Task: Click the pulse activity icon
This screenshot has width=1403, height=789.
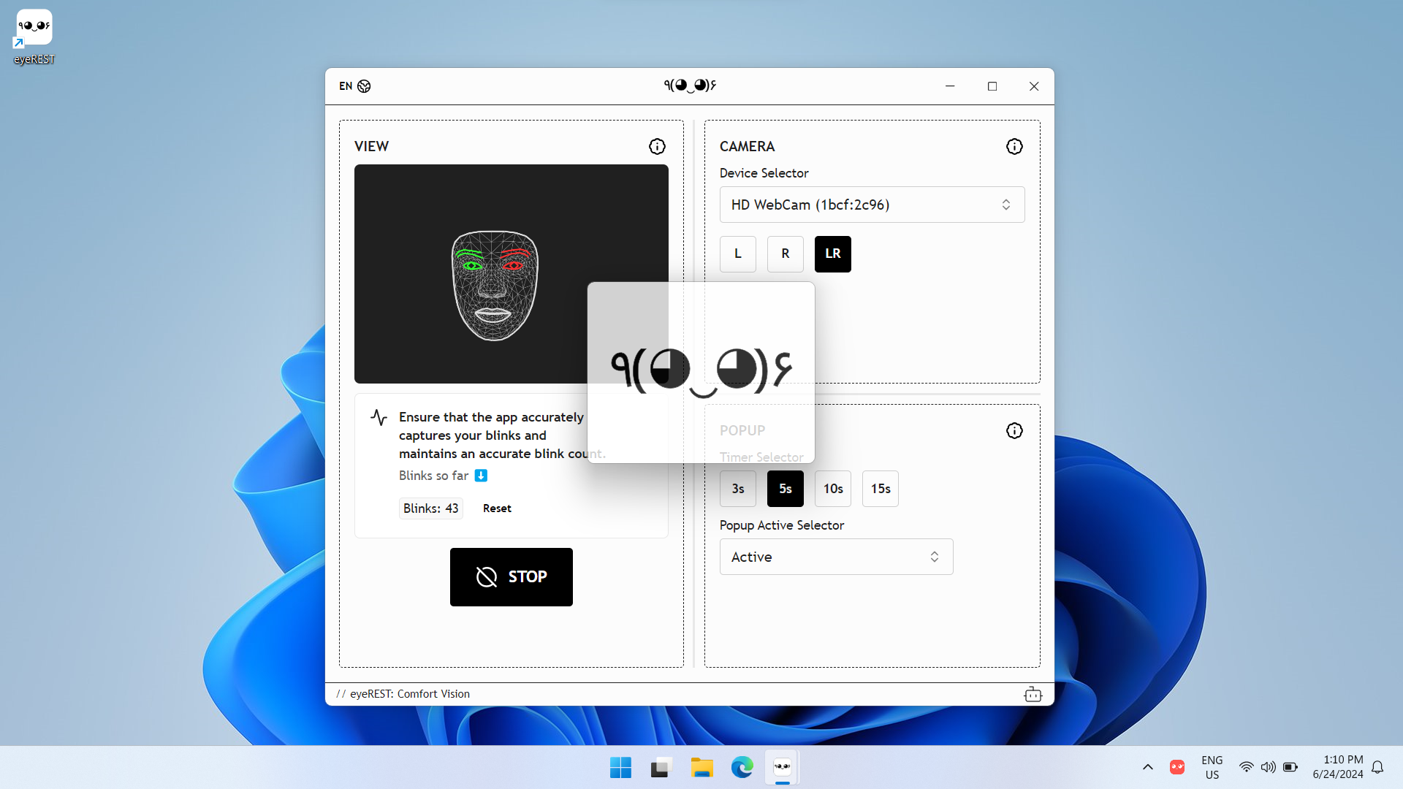Action: [379, 417]
